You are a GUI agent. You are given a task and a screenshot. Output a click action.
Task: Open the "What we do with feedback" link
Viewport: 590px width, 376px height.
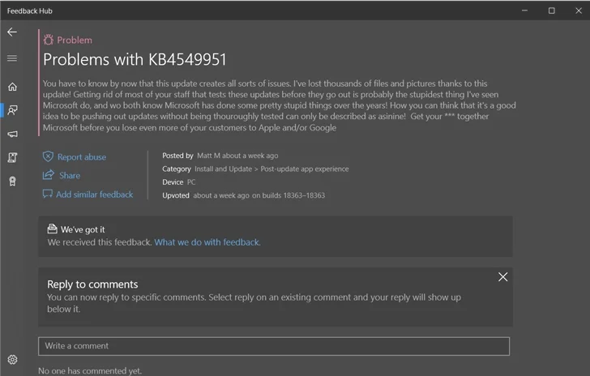(207, 242)
